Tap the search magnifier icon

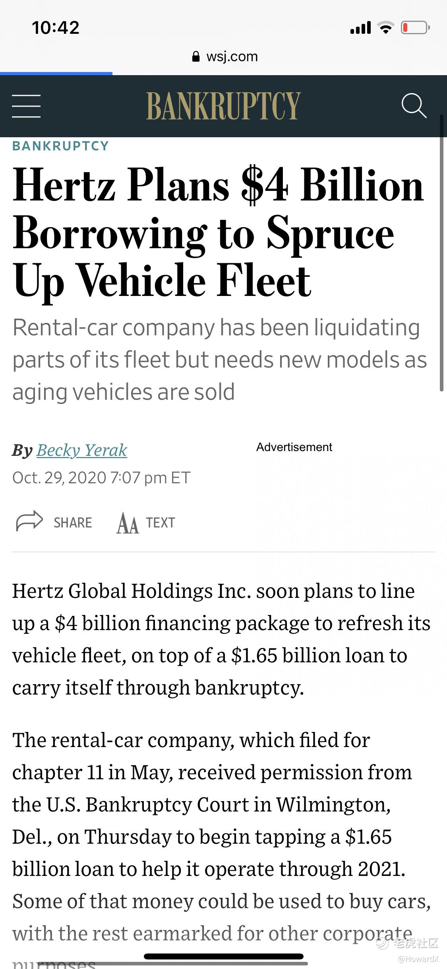point(414,106)
